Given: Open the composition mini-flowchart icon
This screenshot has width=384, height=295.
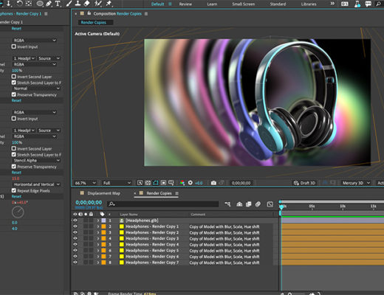Looking at the screenshot, I should pos(227,204).
